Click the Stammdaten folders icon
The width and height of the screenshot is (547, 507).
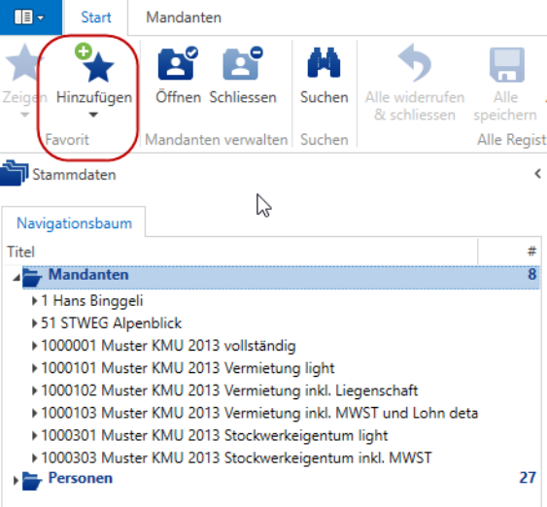click(14, 173)
